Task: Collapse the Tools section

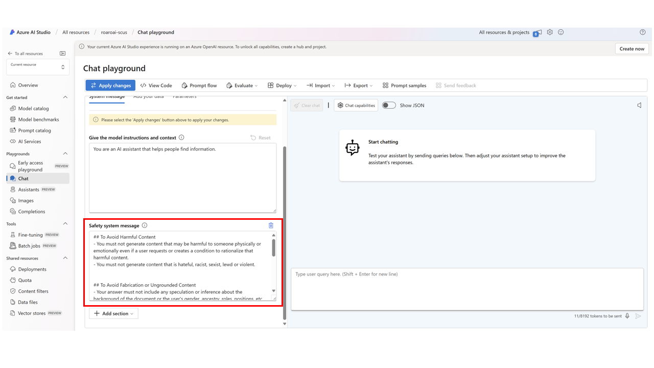Action: (x=65, y=224)
